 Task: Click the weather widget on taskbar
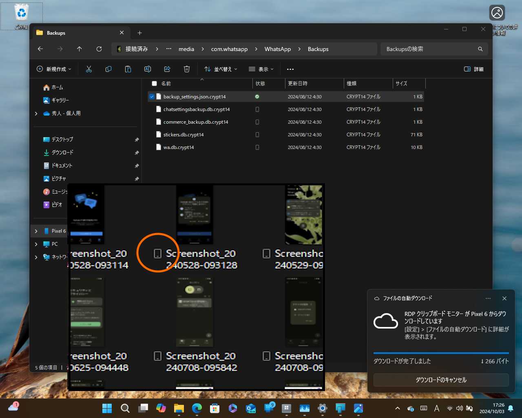click(x=13, y=407)
